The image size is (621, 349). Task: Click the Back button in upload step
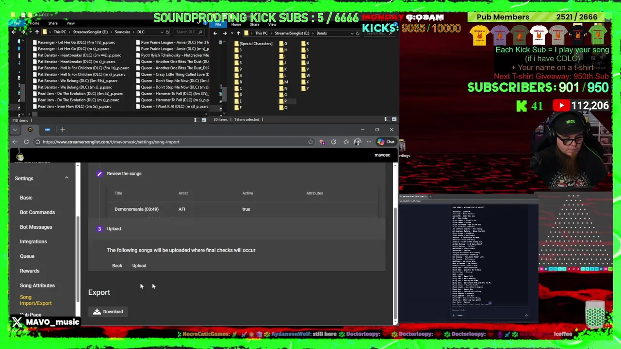coord(117,266)
